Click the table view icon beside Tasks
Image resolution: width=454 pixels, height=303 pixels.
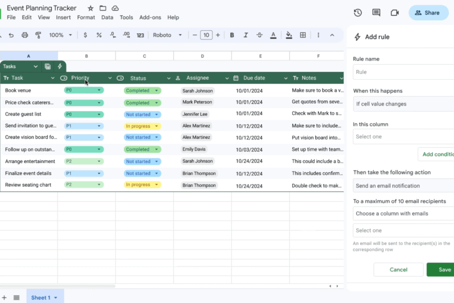point(48,66)
